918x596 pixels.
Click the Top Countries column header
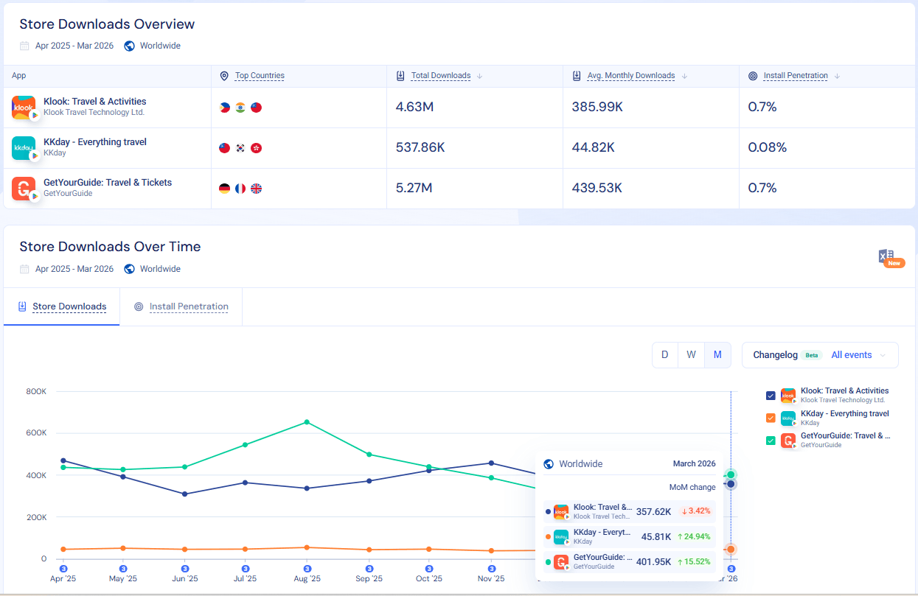point(260,76)
